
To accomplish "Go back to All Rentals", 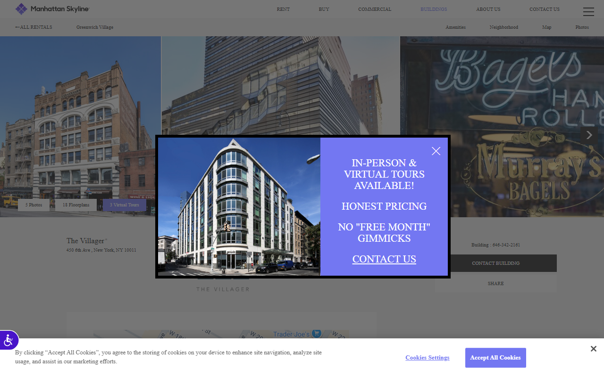I will [34, 27].
